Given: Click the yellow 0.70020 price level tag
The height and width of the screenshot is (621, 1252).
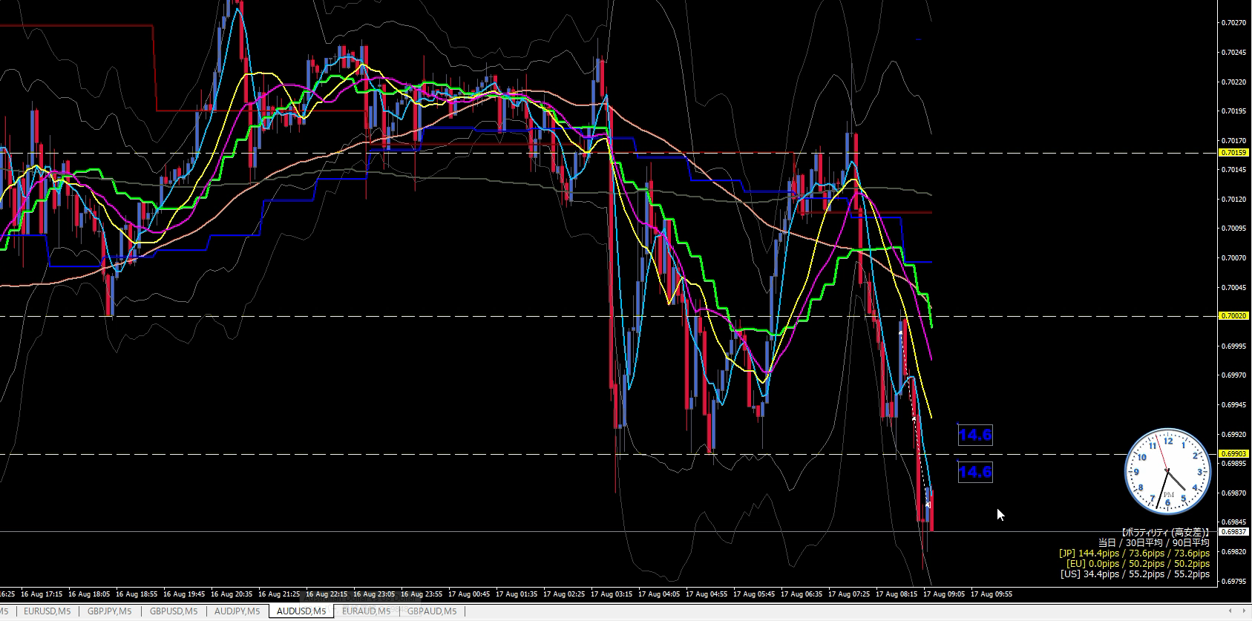Looking at the screenshot, I should (1233, 316).
